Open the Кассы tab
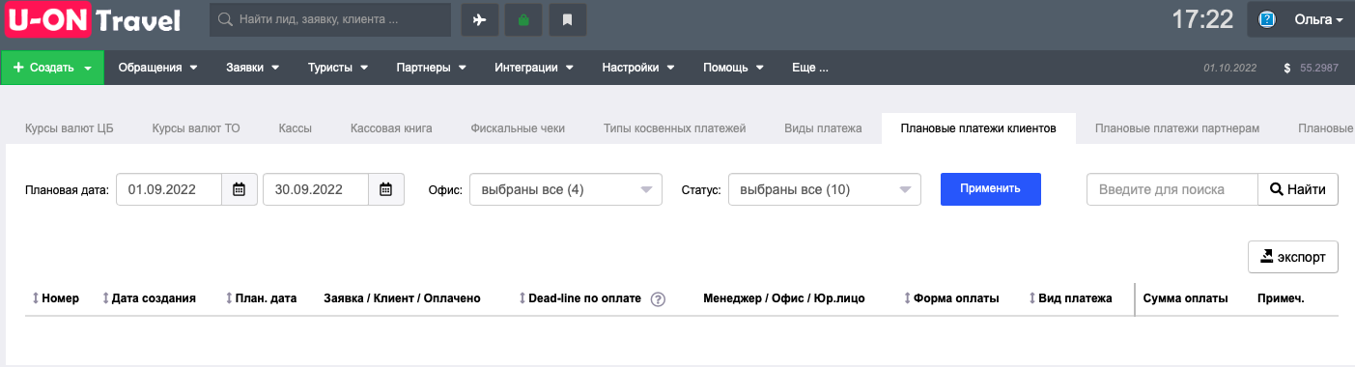The height and width of the screenshot is (367, 1355). 295,127
